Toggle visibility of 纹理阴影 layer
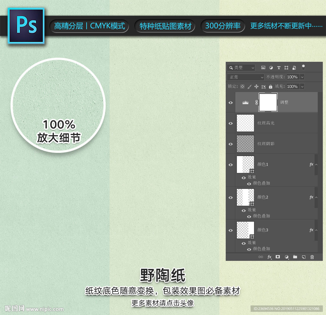 (x=231, y=144)
